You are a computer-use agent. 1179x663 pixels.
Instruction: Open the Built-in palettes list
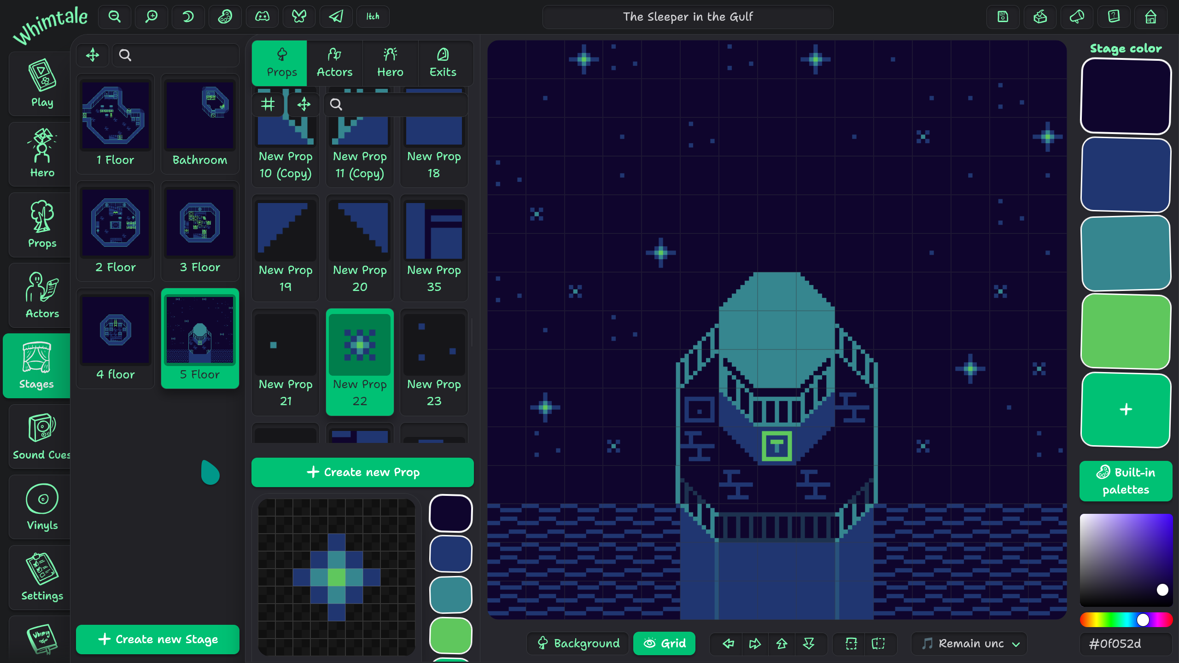tap(1126, 481)
